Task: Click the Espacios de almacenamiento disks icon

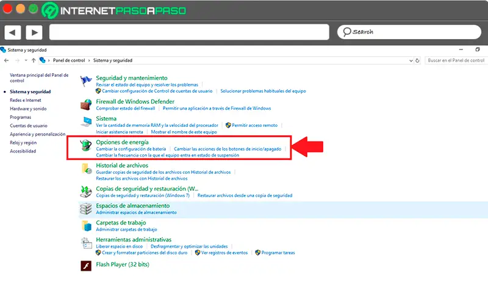Action: tap(86, 209)
